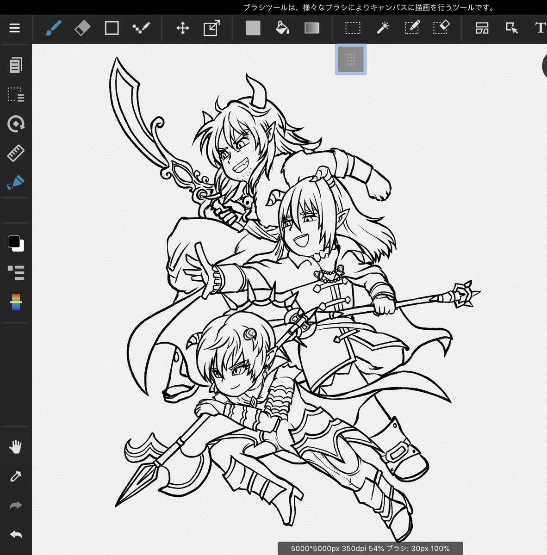Activate the Hand pan tool
The height and width of the screenshot is (555, 547).
(x=16, y=447)
